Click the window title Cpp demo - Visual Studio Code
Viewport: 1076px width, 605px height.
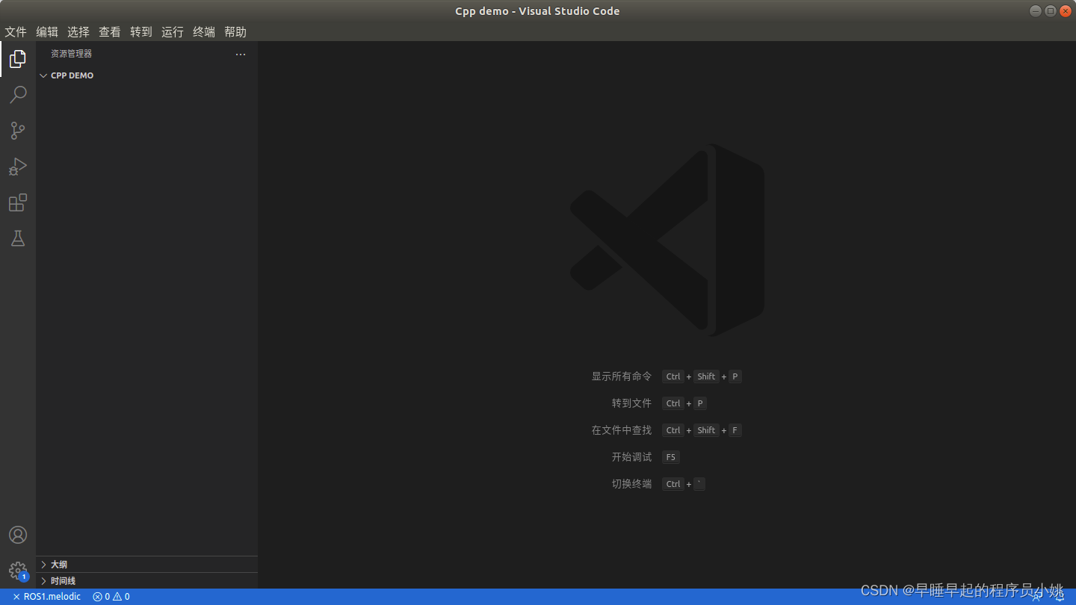pos(537,10)
